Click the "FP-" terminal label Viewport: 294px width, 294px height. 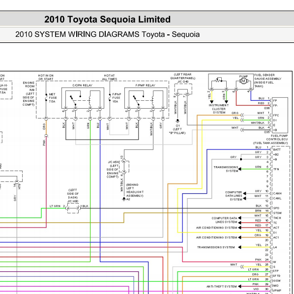[275, 106]
